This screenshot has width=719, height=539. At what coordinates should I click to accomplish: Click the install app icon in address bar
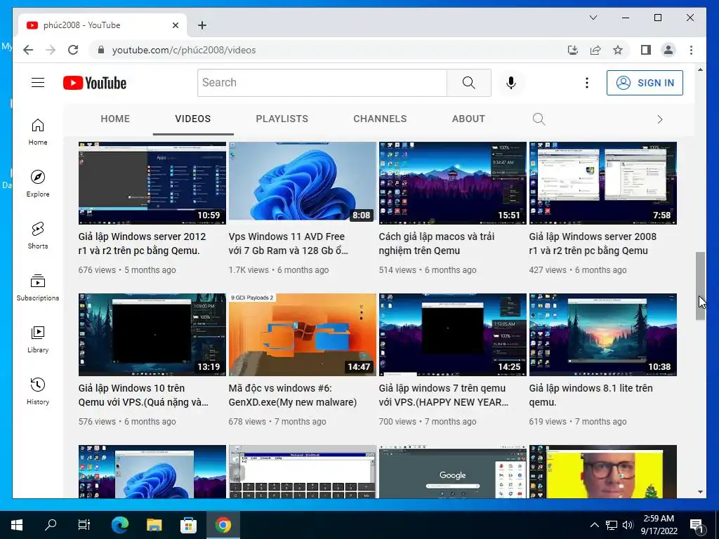tap(573, 50)
